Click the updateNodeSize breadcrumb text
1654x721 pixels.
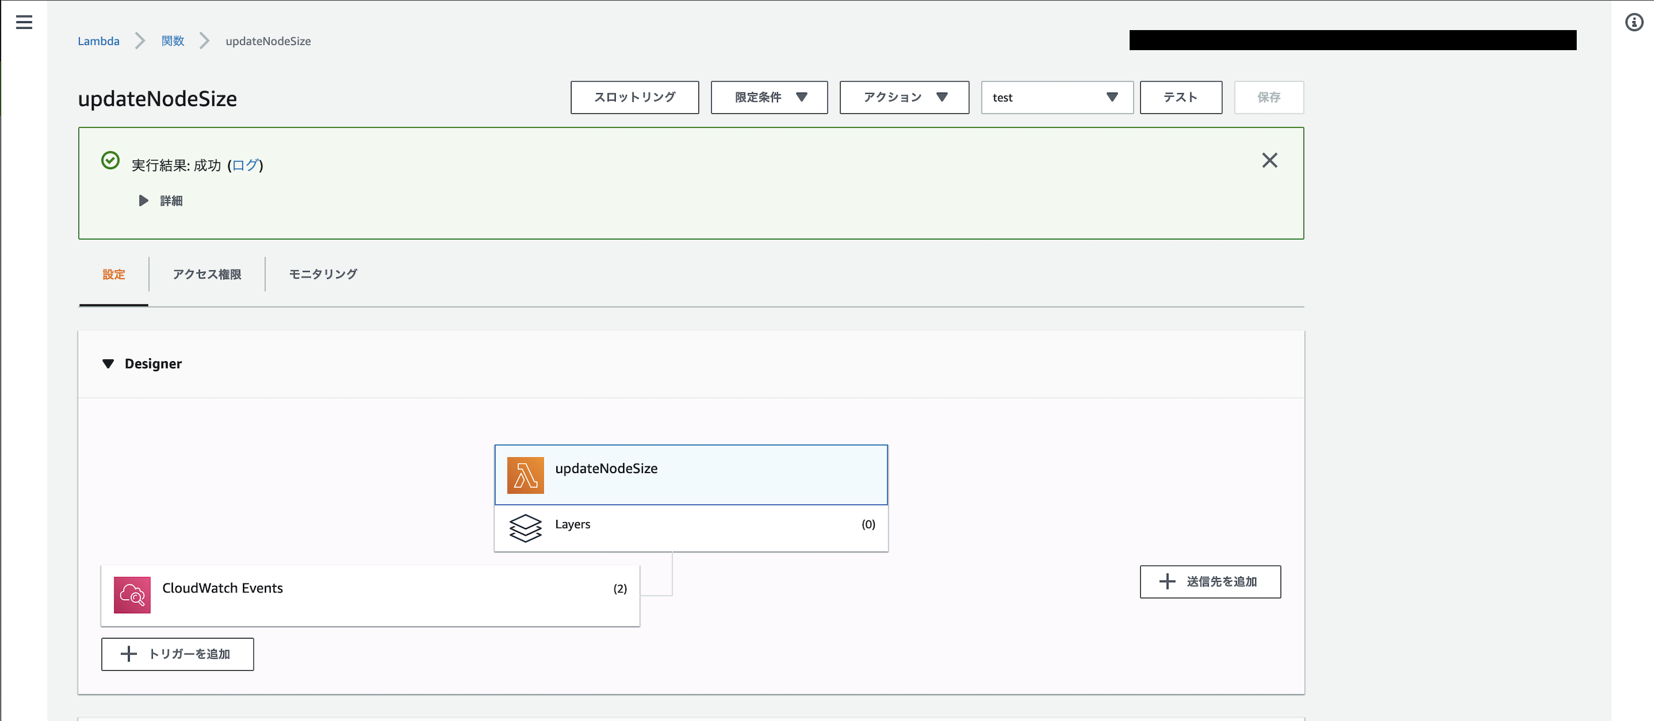(x=268, y=41)
